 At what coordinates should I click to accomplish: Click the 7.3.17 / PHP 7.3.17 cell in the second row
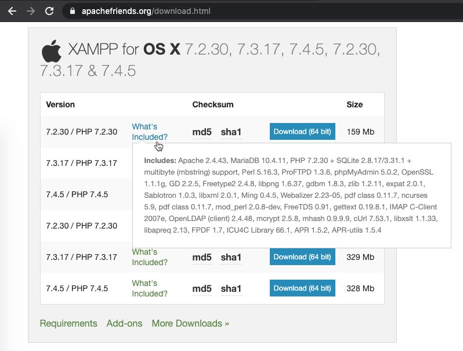[81, 163]
